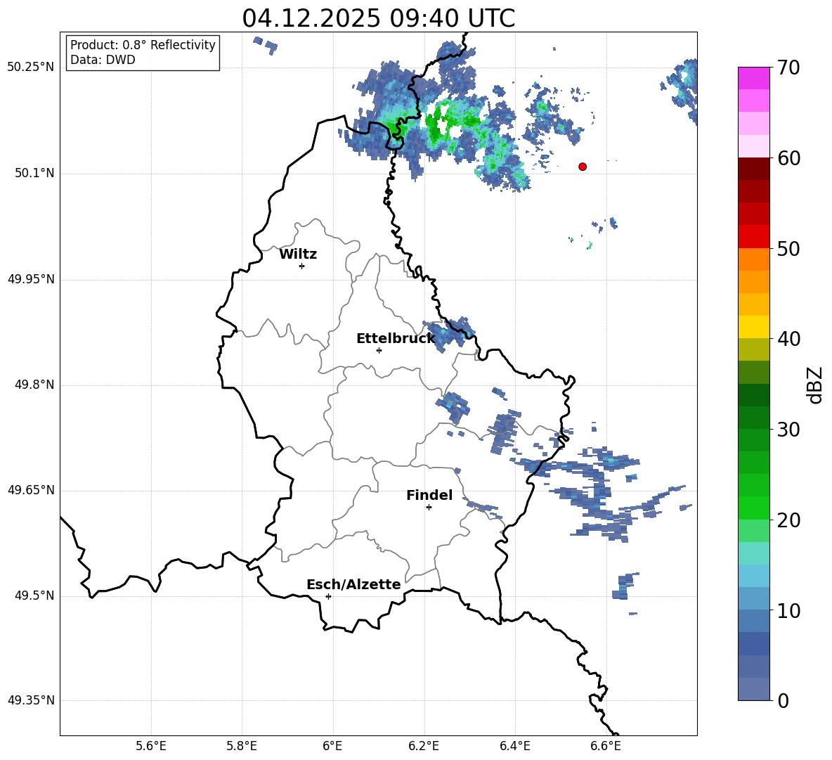Click the dBZ colorbar axis label
Image resolution: width=832 pixels, height=760 pixels.
pos(815,385)
